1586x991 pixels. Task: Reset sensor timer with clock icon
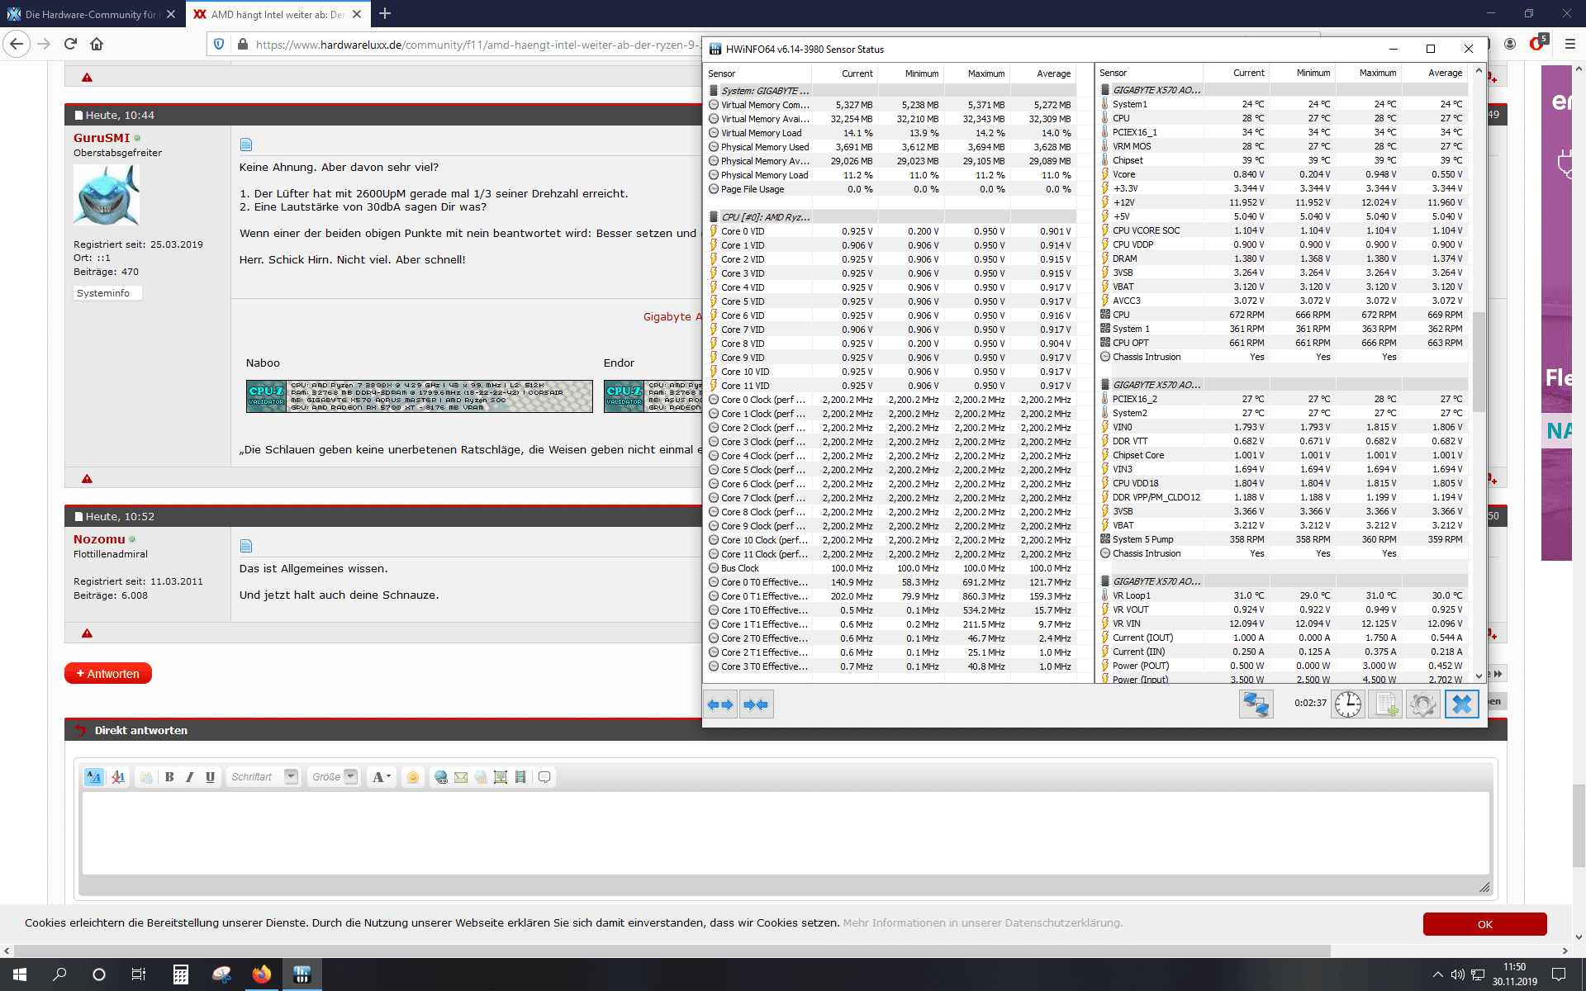1347,704
